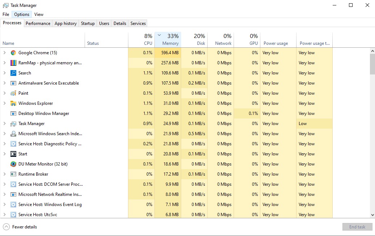Open the View menu
Viewport: 375px width, 236px height.
39,14
